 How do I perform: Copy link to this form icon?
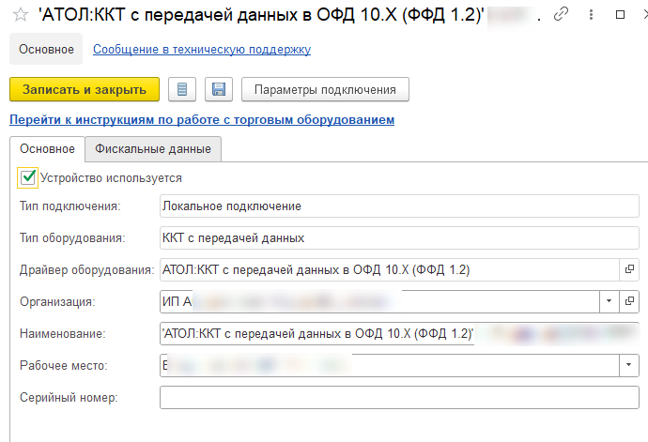click(561, 14)
